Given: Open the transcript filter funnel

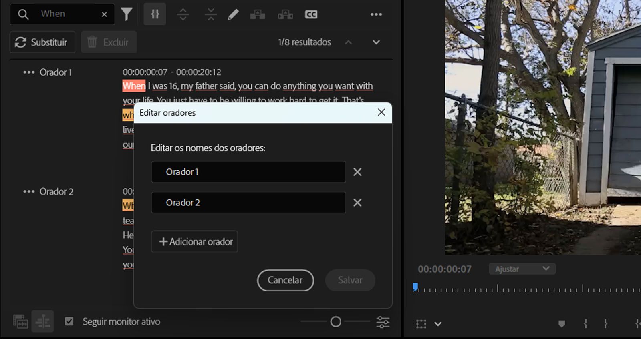Looking at the screenshot, I should click(x=127, y=14).
